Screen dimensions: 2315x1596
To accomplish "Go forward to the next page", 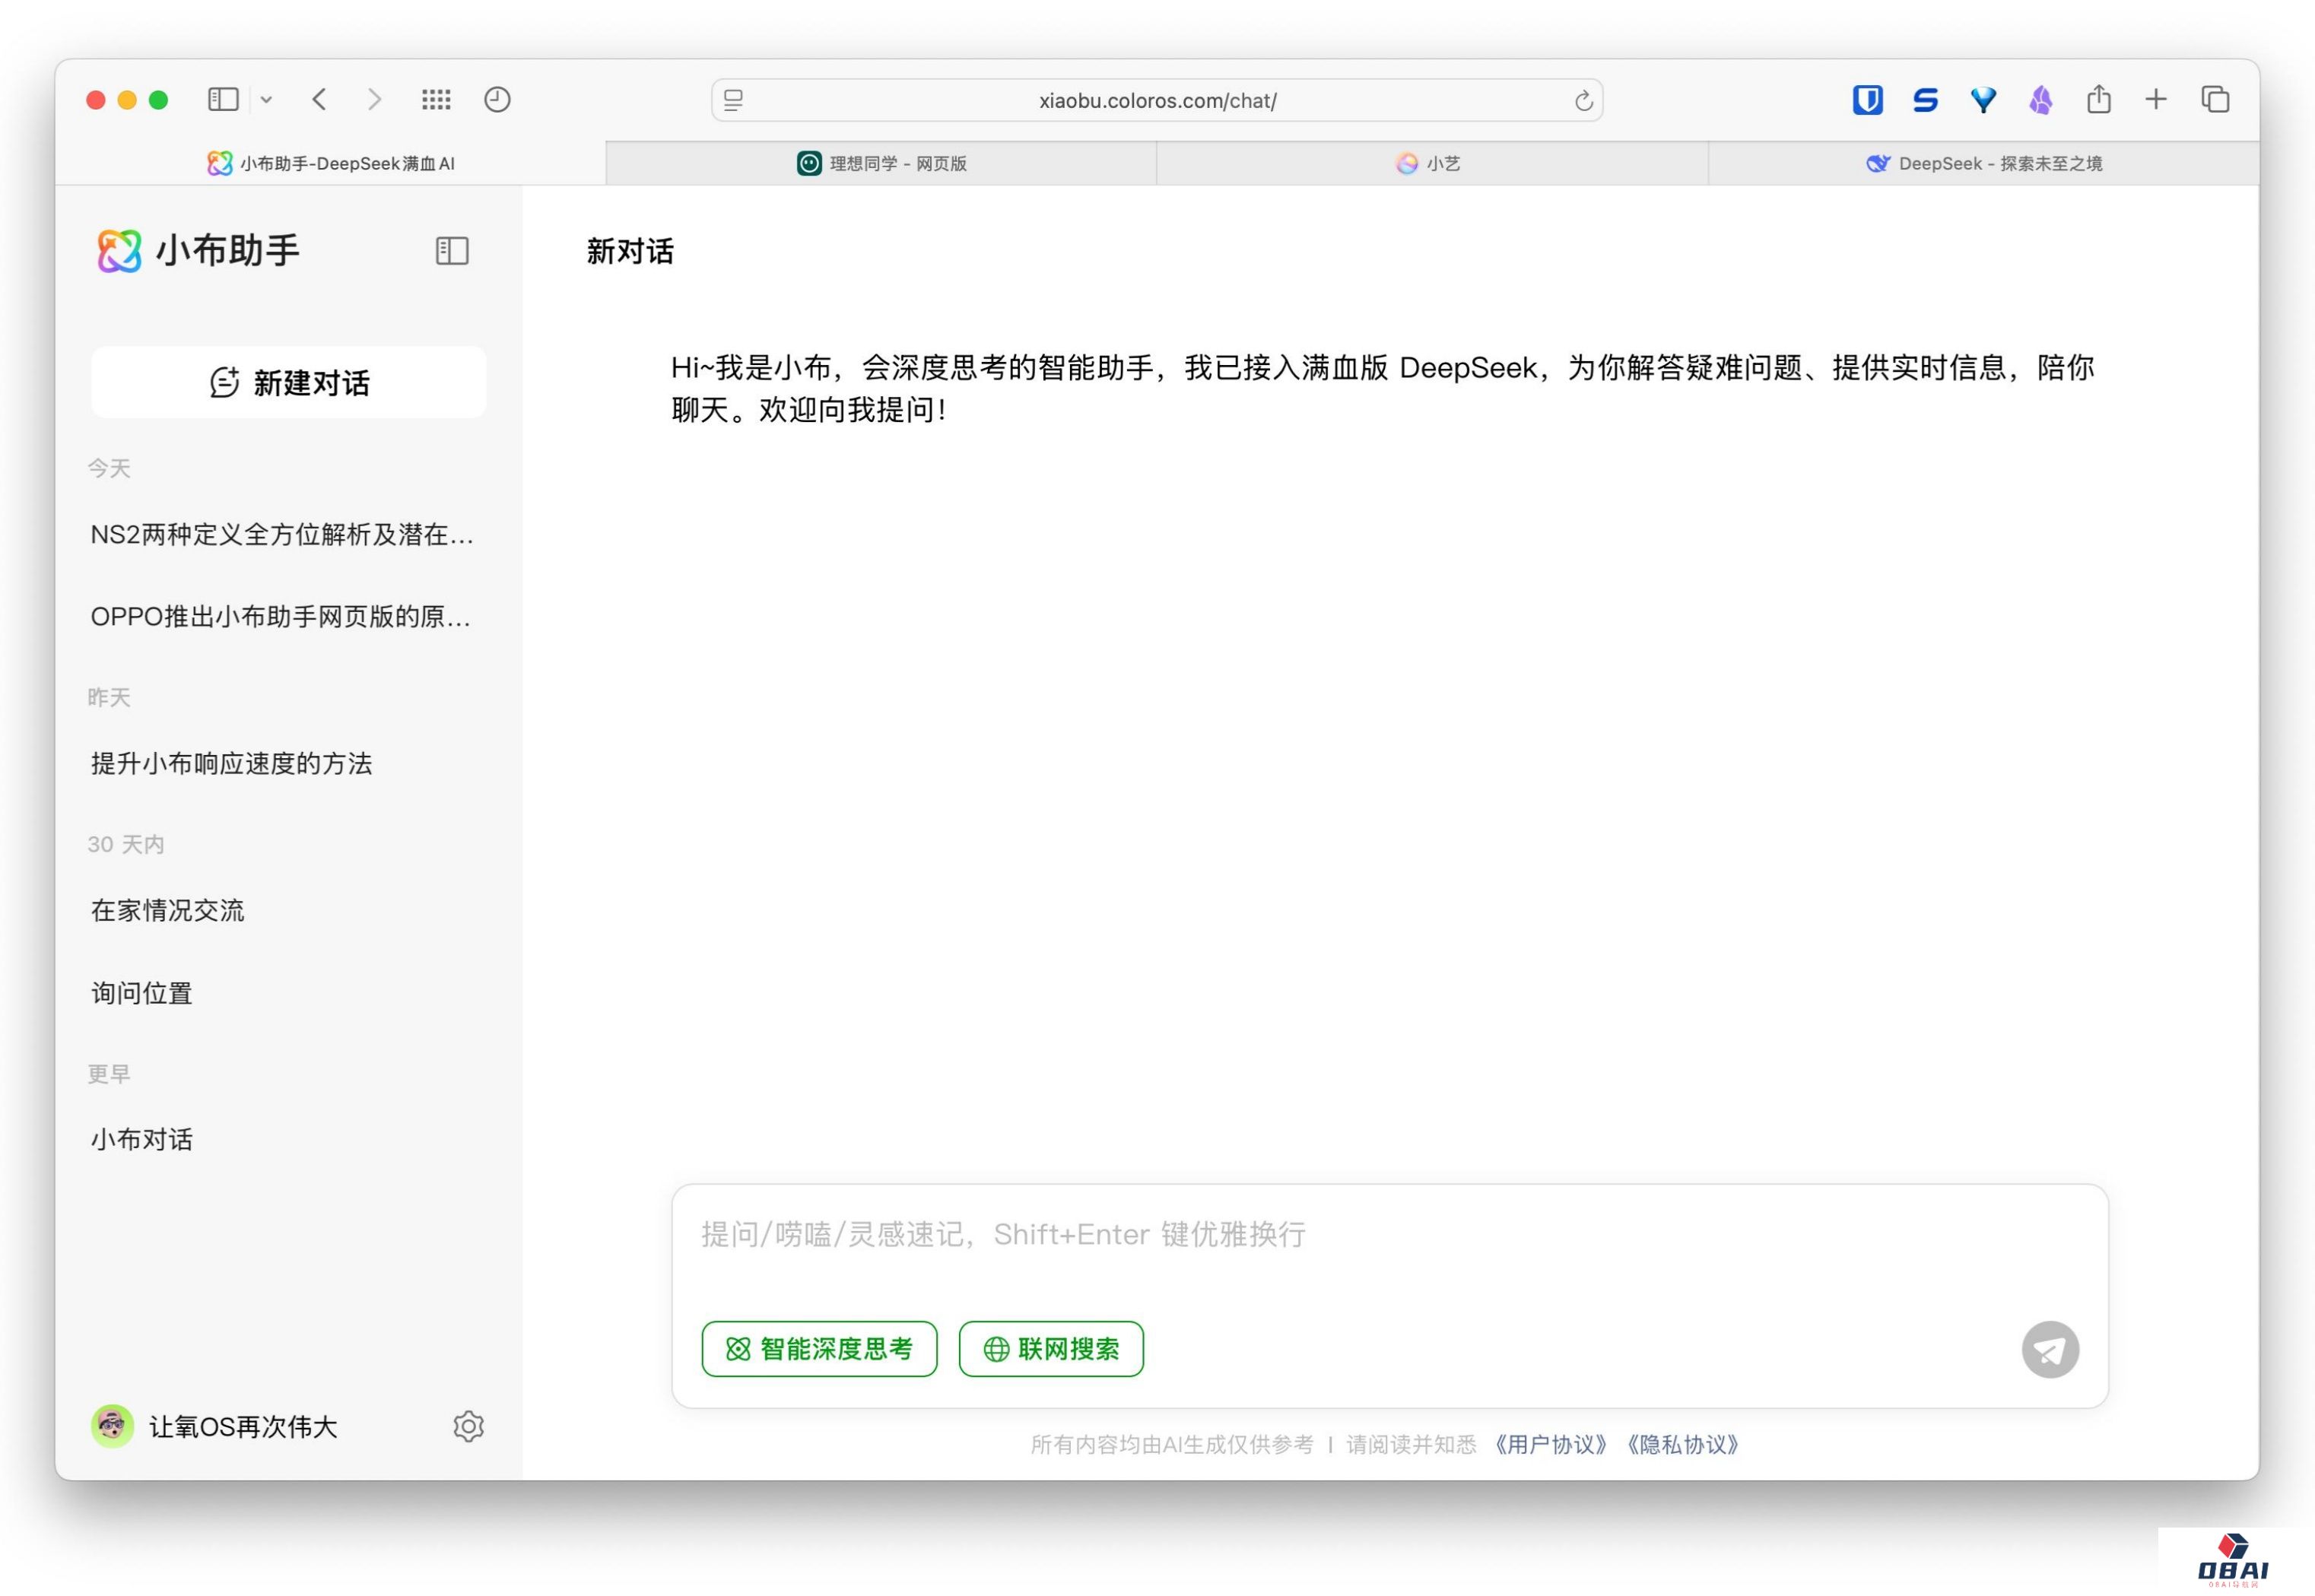I will point(374,99).
